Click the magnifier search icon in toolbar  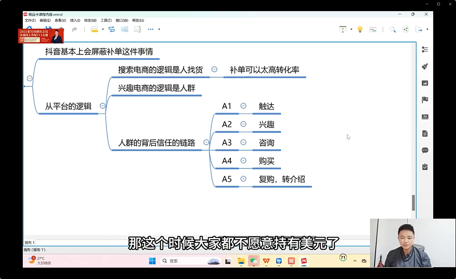tap(392, 30)
